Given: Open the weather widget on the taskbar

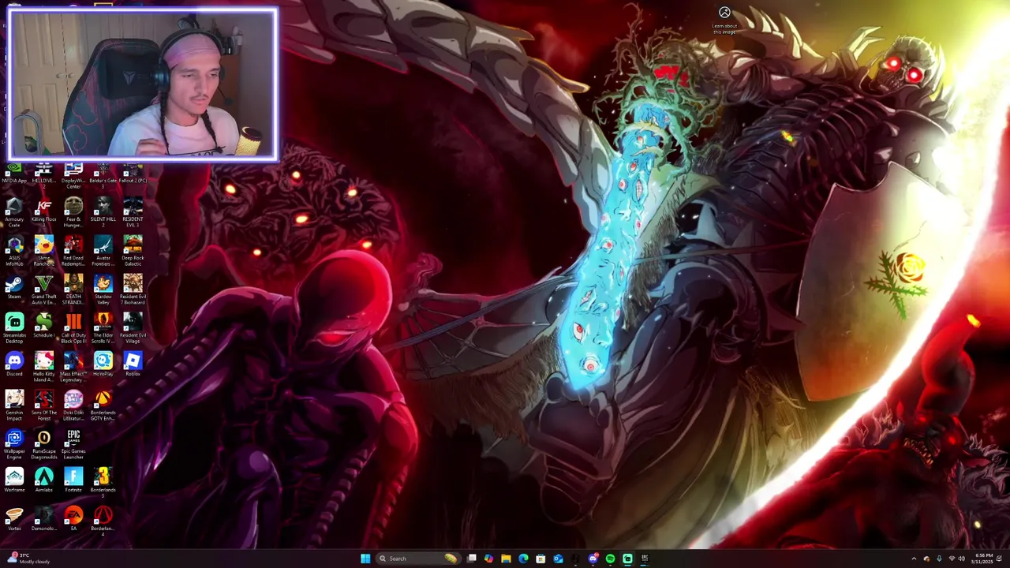Looking at the screenshot, I should 30,559.
